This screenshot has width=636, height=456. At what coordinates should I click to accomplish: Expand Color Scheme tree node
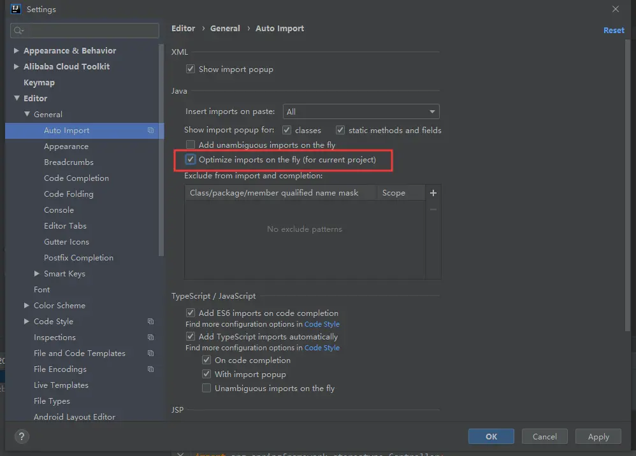26,305
